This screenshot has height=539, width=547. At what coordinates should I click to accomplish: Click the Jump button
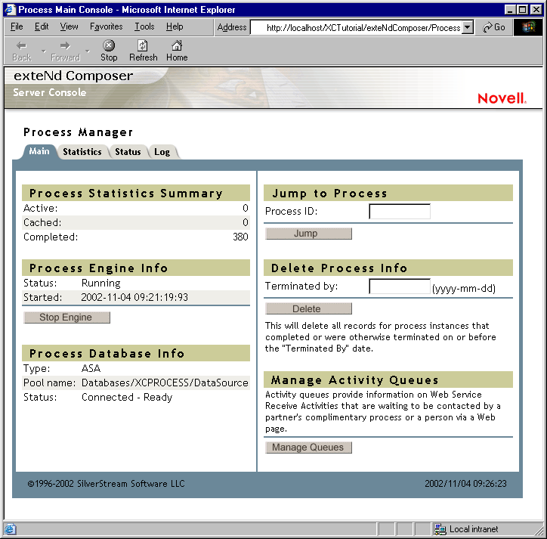(308, 234)
